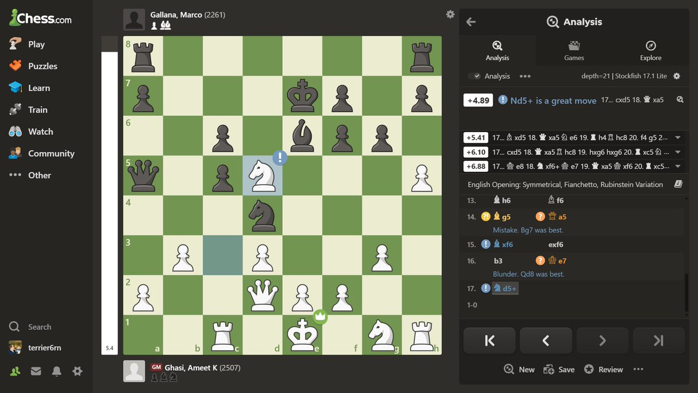This screenshot has height=393, width=698.
Task: Switch to the Explore tab
Action: (x=650, y=49)
